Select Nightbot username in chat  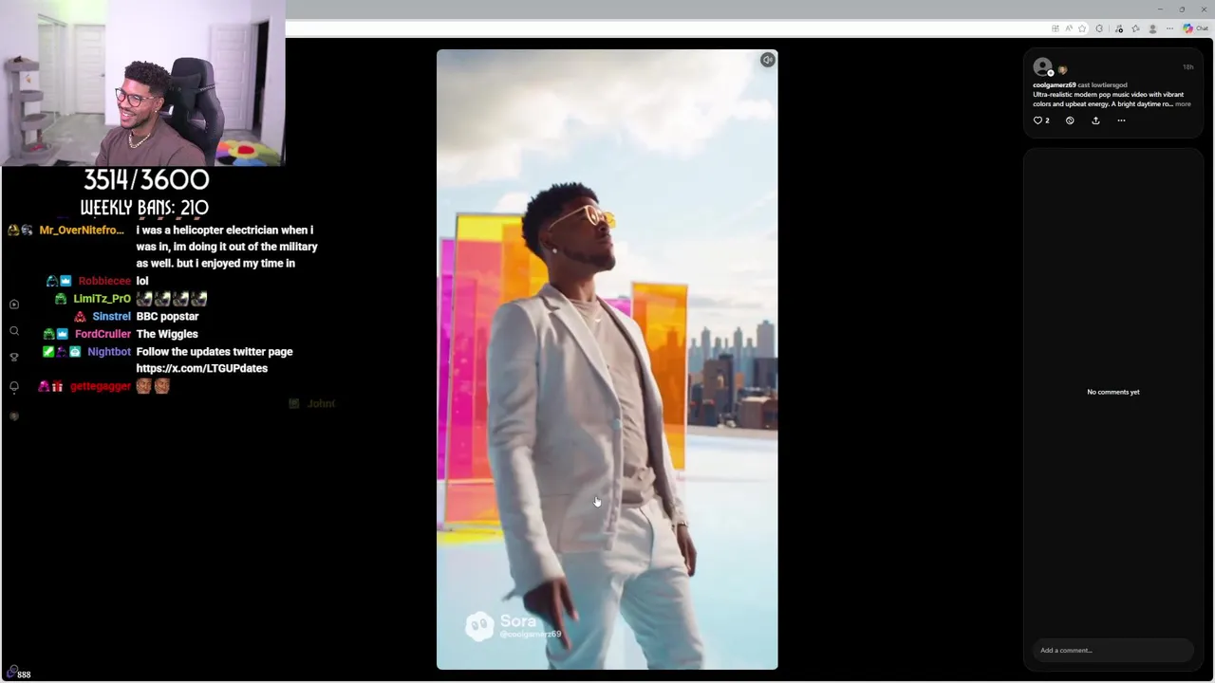tap(109, 351)
